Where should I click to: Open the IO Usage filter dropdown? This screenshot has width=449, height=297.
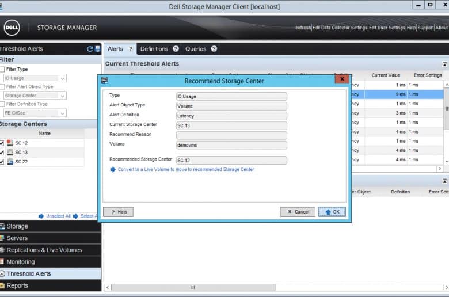pyautogui.click(x=35, y=78)
